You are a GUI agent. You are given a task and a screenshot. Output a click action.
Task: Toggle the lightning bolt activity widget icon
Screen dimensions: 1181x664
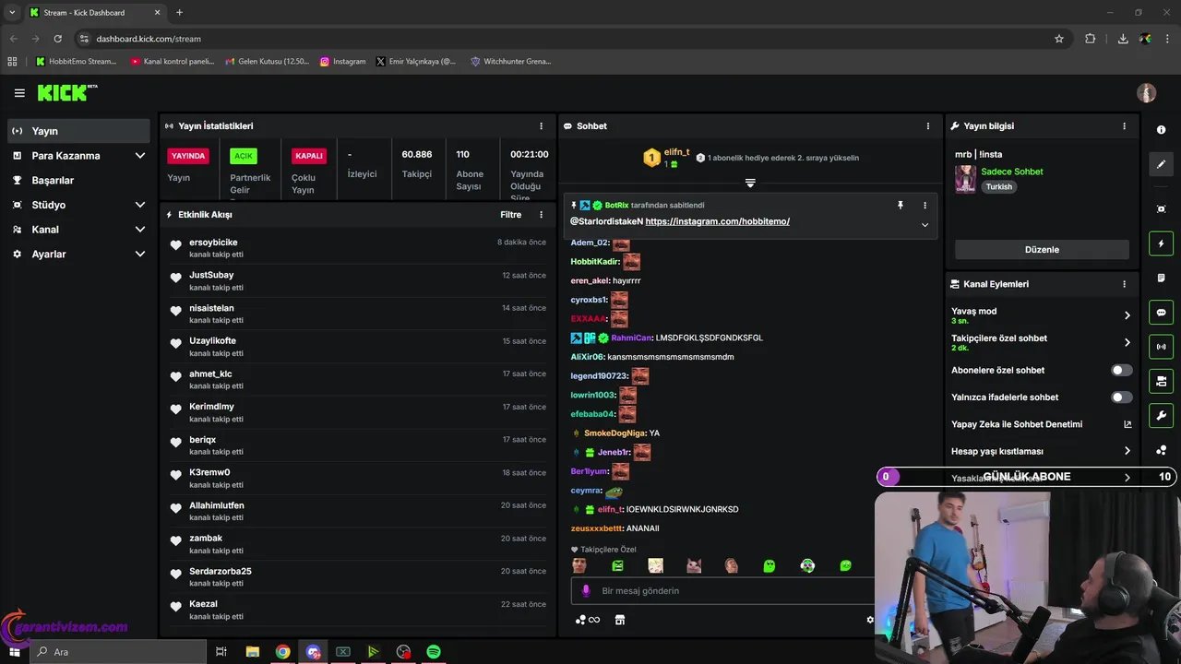pos(1161,243)
